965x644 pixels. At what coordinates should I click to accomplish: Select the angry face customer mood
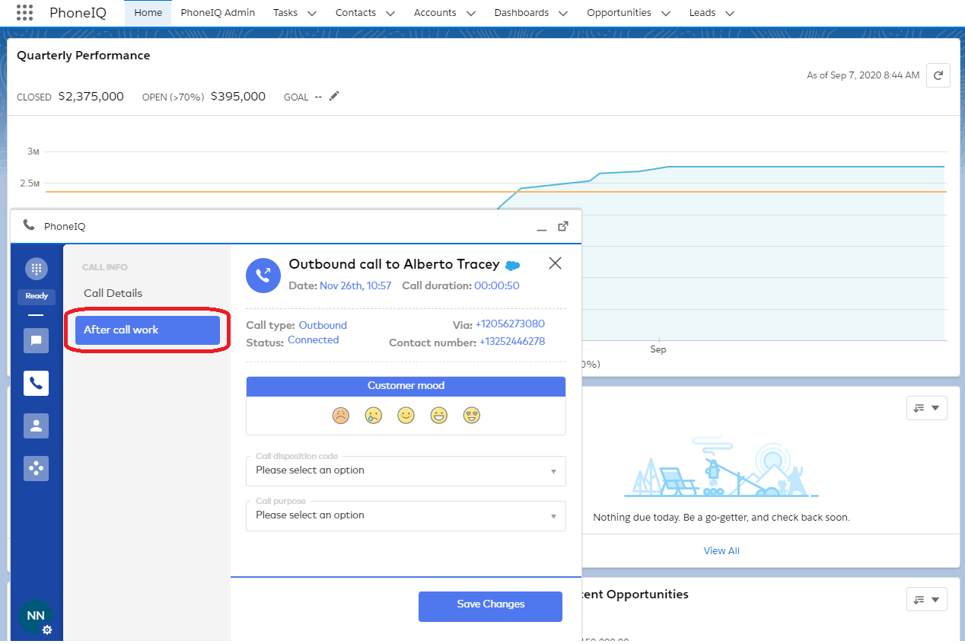click(x=341, y=416)
